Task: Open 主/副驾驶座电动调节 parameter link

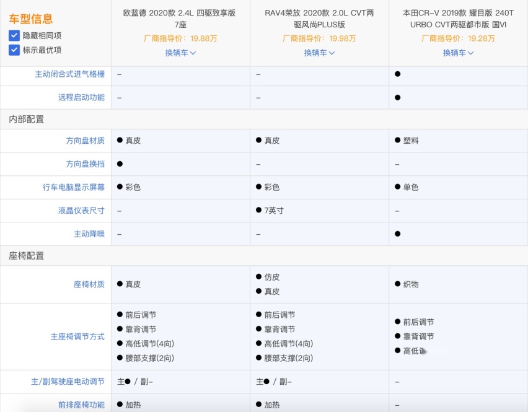Action: click(68, 382)
